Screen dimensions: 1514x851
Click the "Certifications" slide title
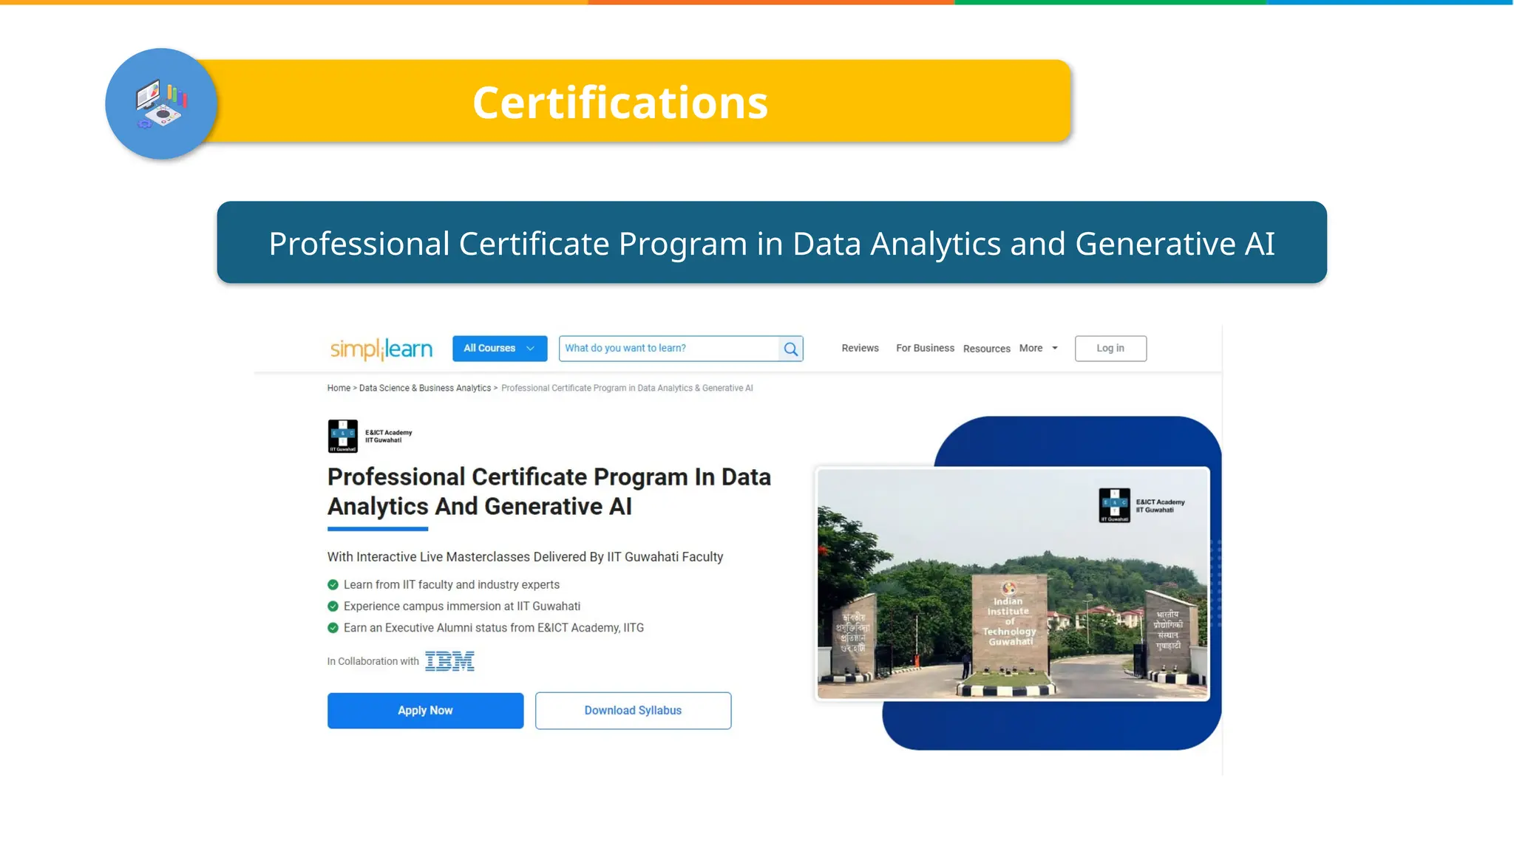click(x=620, y=102)
